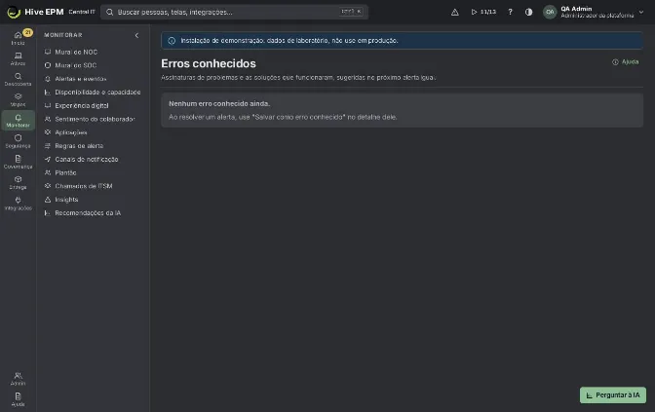Click the Ctrl K shortcut hint in search

point(351,12)
